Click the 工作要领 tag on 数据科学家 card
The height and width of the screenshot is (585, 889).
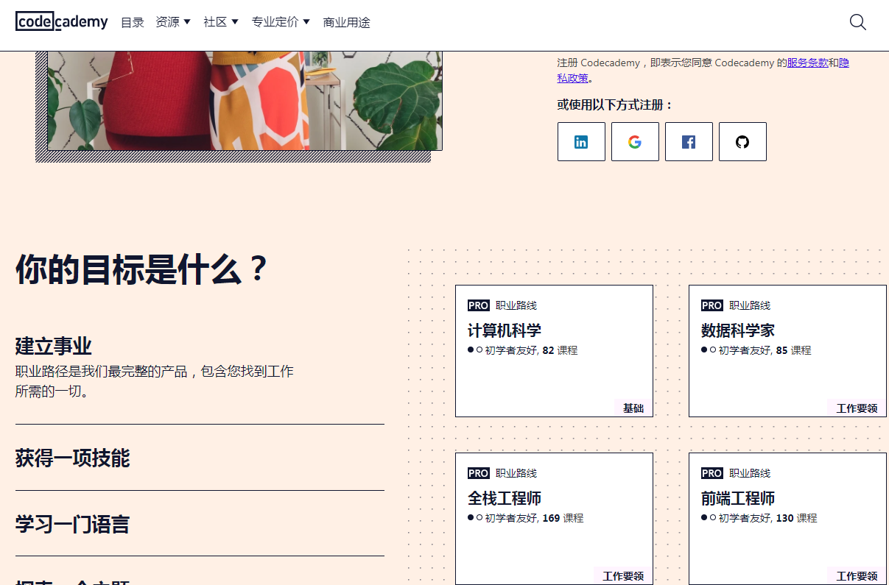(857, 408)
